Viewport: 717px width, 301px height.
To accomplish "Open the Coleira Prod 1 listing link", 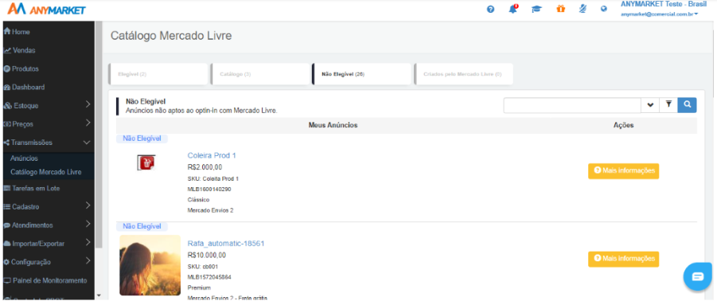I will click(212, 155).
